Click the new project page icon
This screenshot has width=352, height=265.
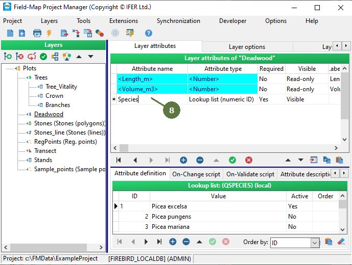(10, 33)
